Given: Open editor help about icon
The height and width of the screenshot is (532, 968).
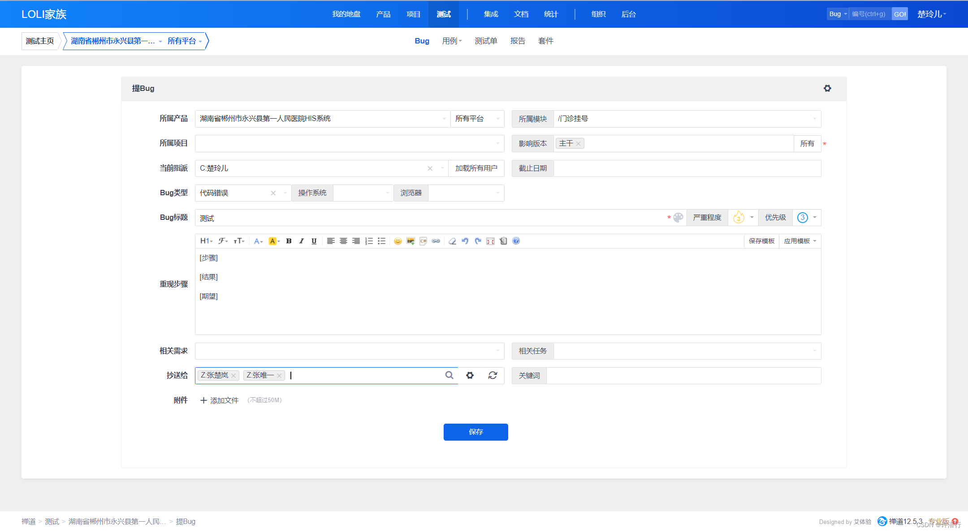Looking at the screenshot, I should 516,241.
